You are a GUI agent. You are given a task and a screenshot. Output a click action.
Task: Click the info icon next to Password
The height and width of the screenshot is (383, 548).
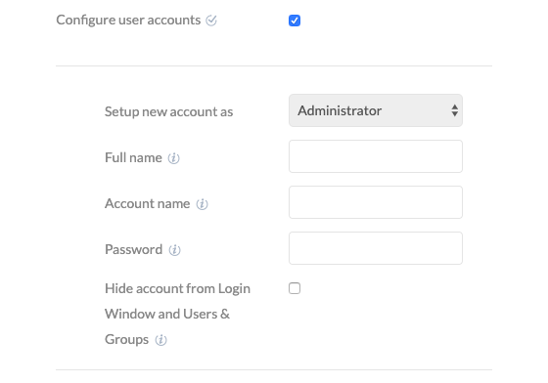174,250
